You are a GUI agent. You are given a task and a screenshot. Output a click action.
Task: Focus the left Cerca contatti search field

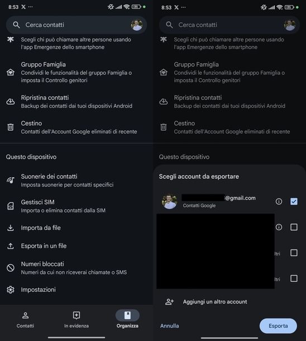click(76, 25)
